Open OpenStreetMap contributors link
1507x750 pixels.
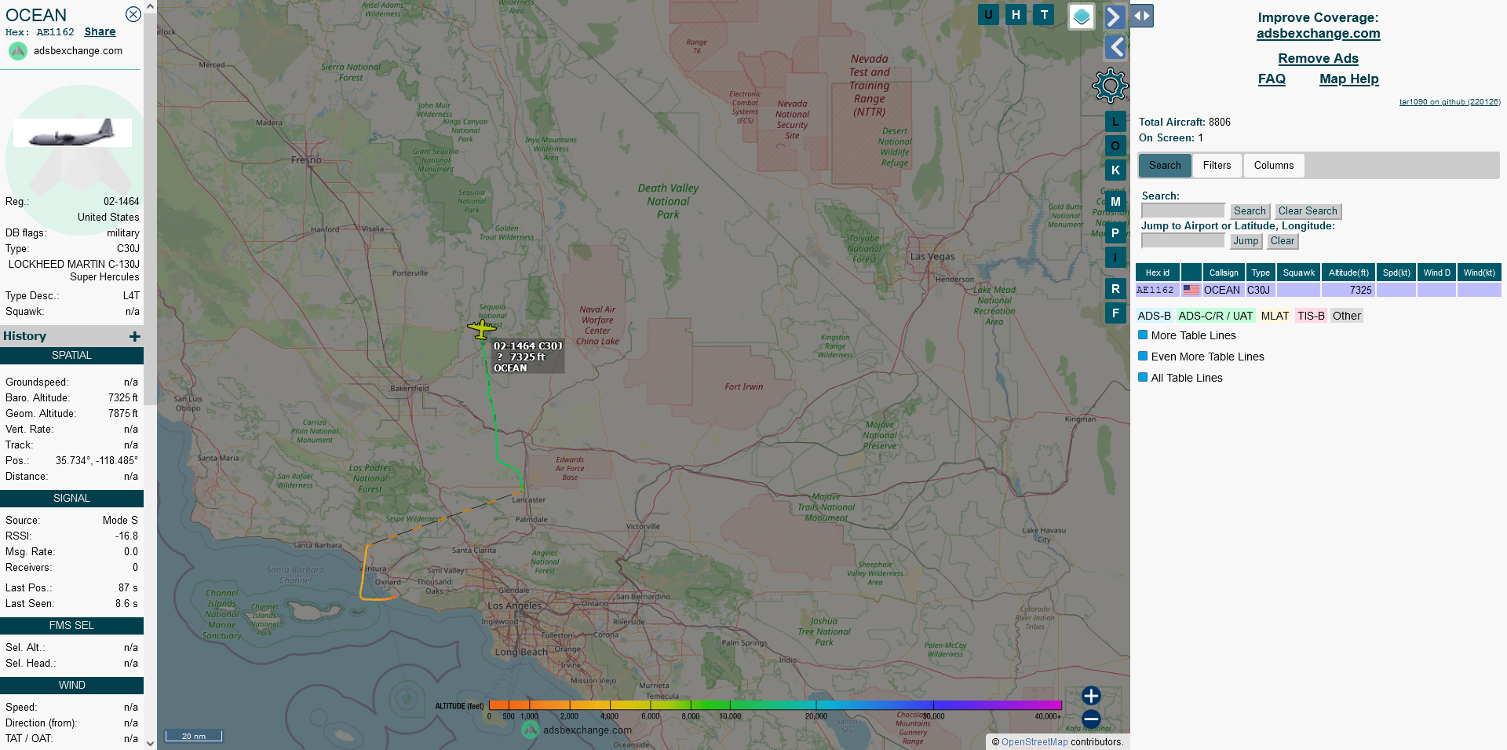pyautogui.click(x=1034, y=742)
